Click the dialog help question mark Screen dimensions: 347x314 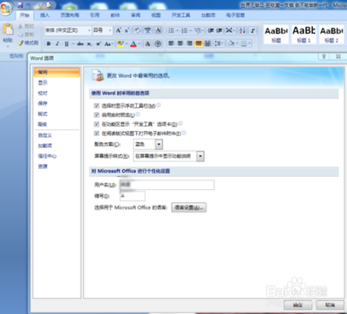[x=324, y=56]
